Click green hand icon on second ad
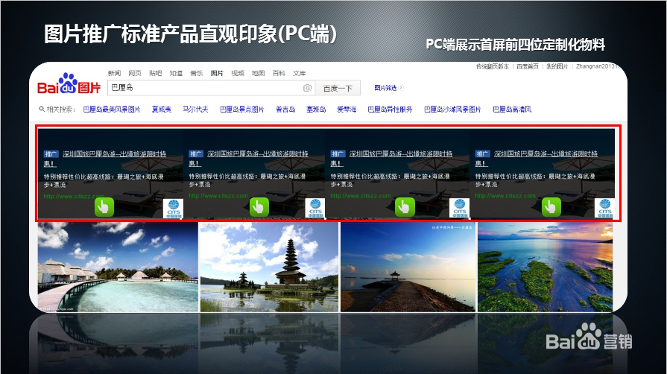Image resolution: width=667 pixels, height=374 pixels. point(259,206)
